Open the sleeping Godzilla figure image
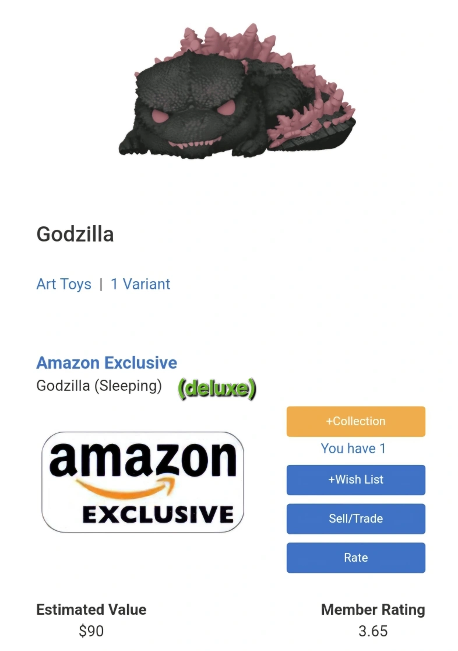Image resolution: width=458 pixels, height=651 pixels. pos(237,91)
